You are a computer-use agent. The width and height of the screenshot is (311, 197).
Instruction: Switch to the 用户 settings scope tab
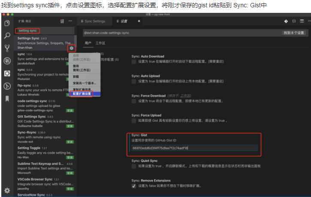[x=88, y=43]
